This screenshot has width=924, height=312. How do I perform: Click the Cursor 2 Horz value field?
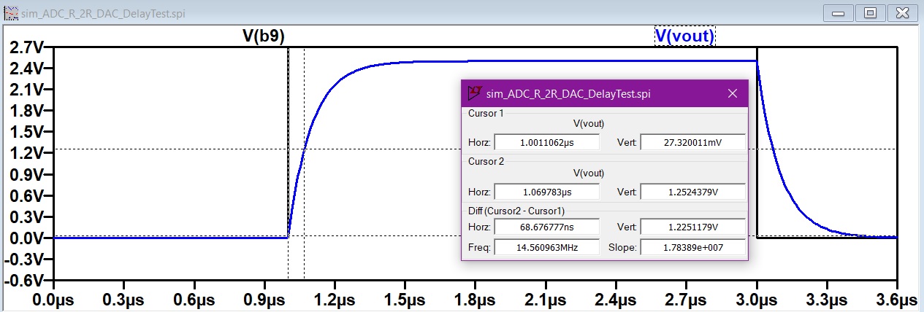tap(546, 191)
